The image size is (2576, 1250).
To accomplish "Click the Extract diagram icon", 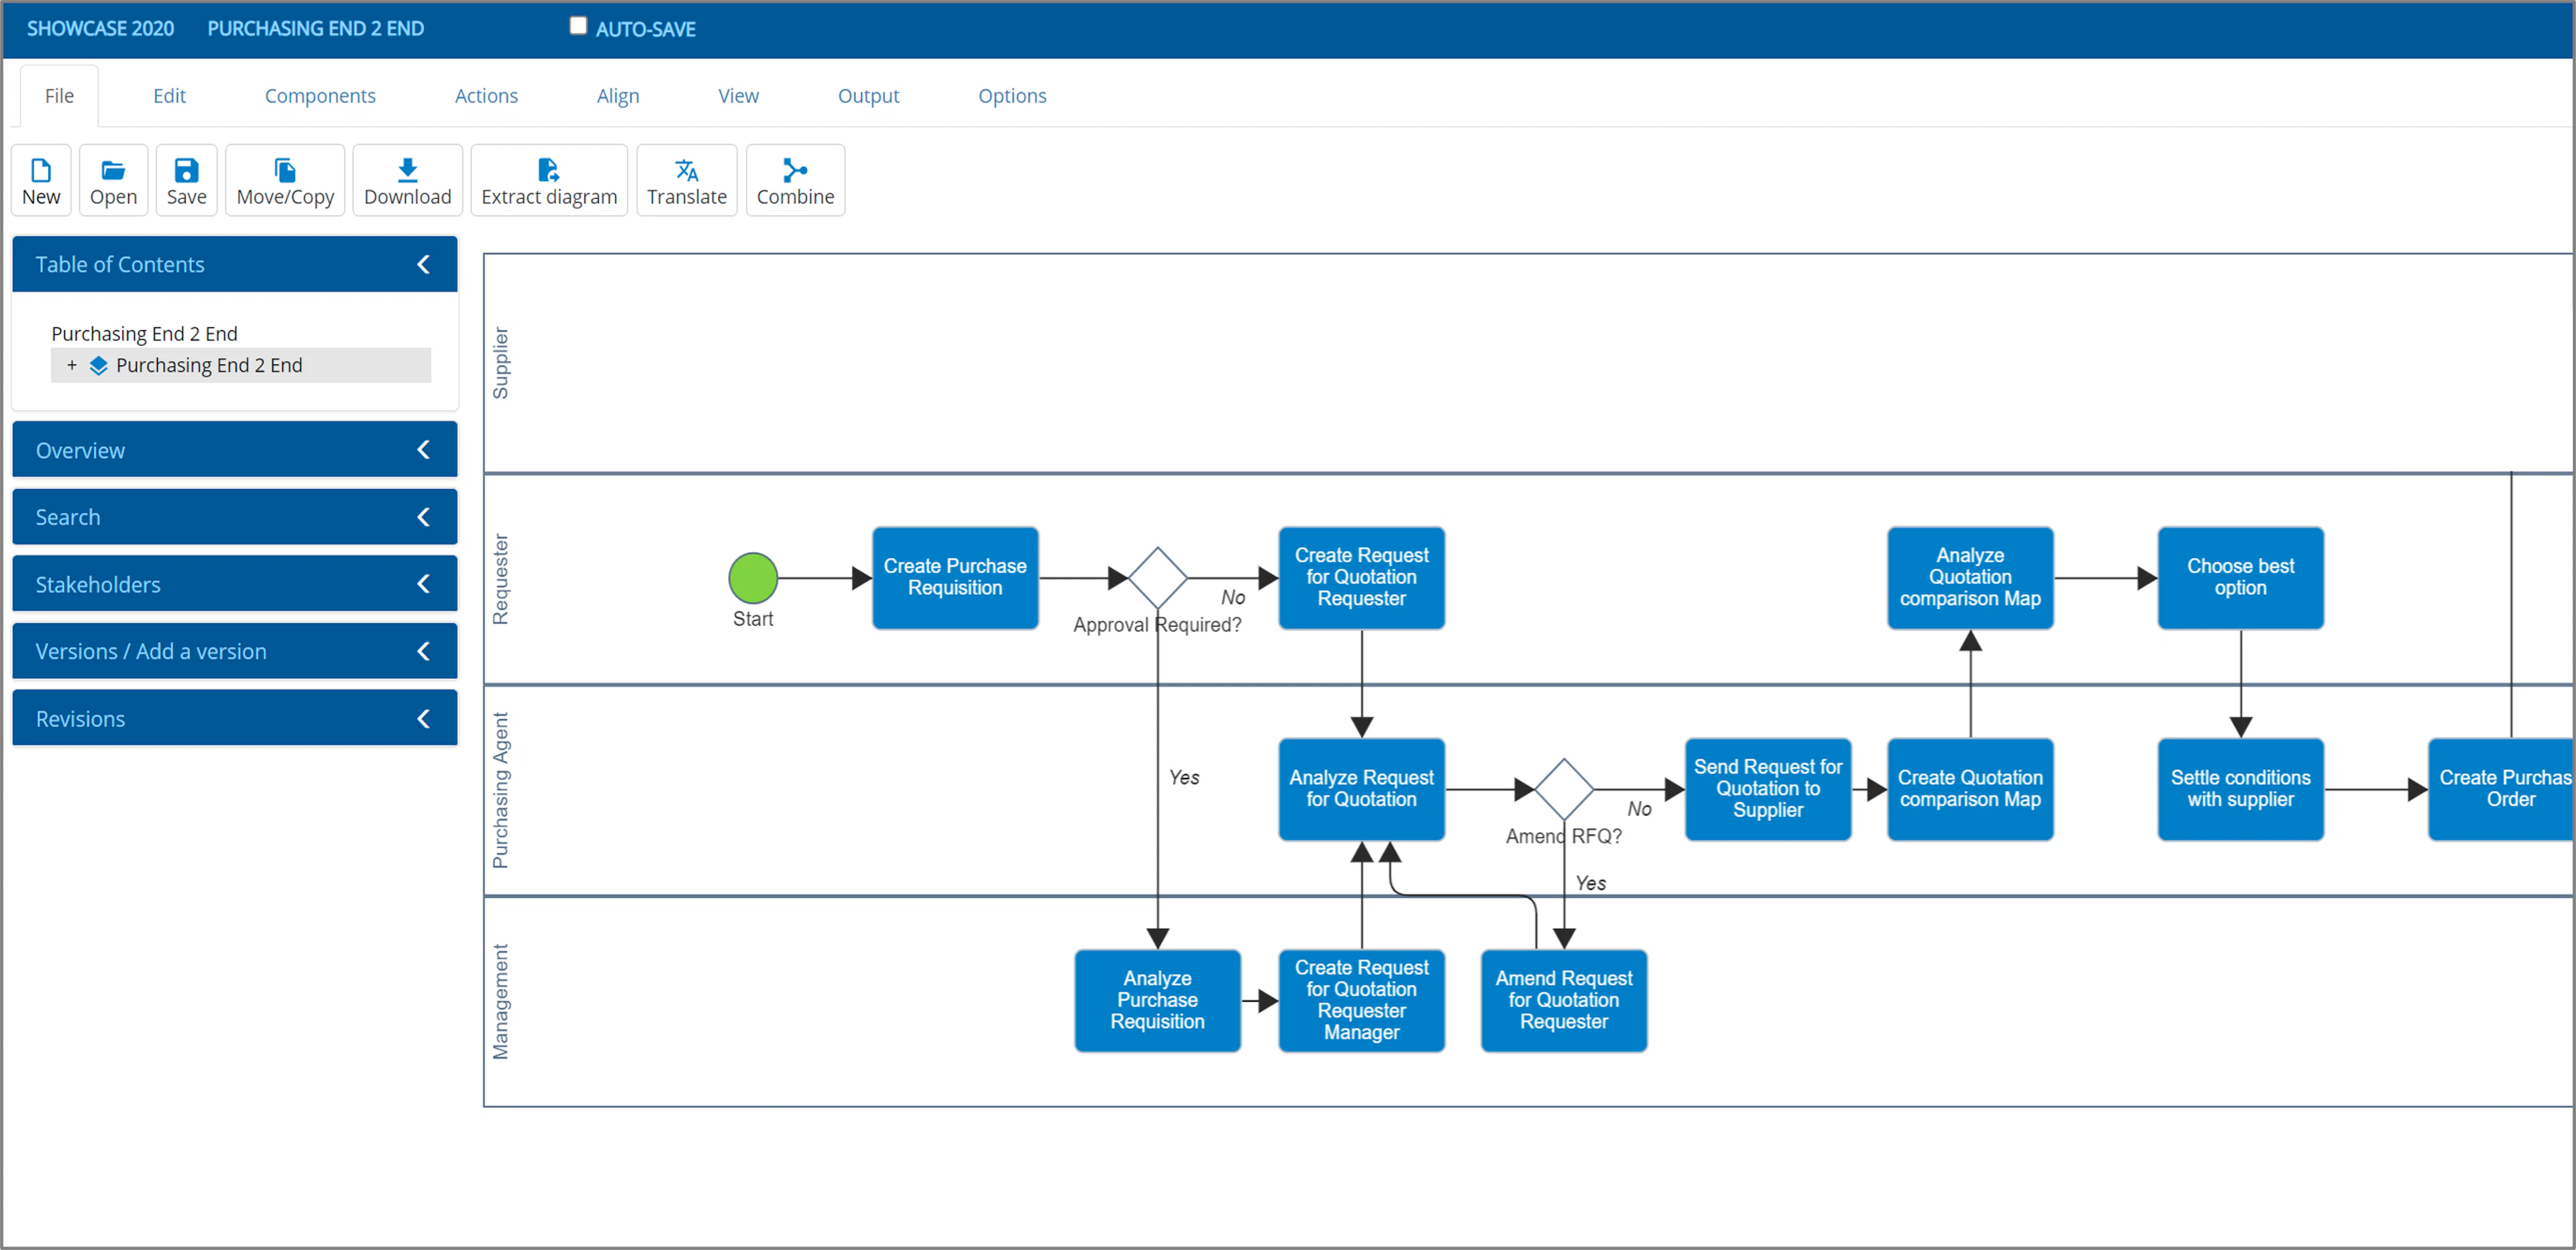I will 548,180.
